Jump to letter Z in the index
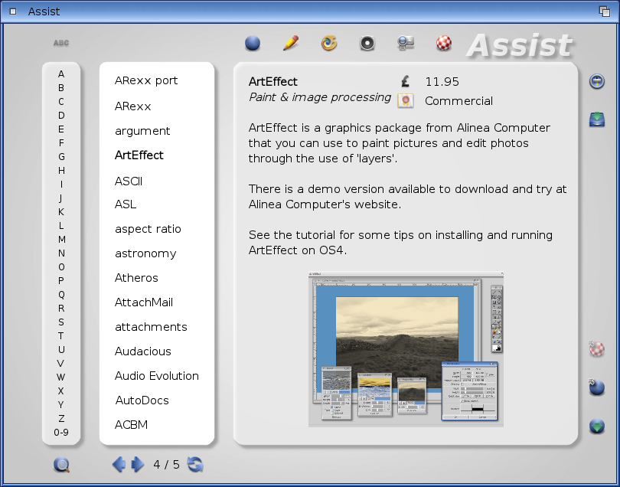 61,419
